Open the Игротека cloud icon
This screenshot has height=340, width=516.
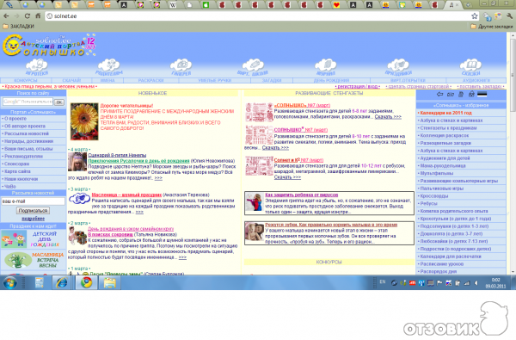click(x=37, y=67)
